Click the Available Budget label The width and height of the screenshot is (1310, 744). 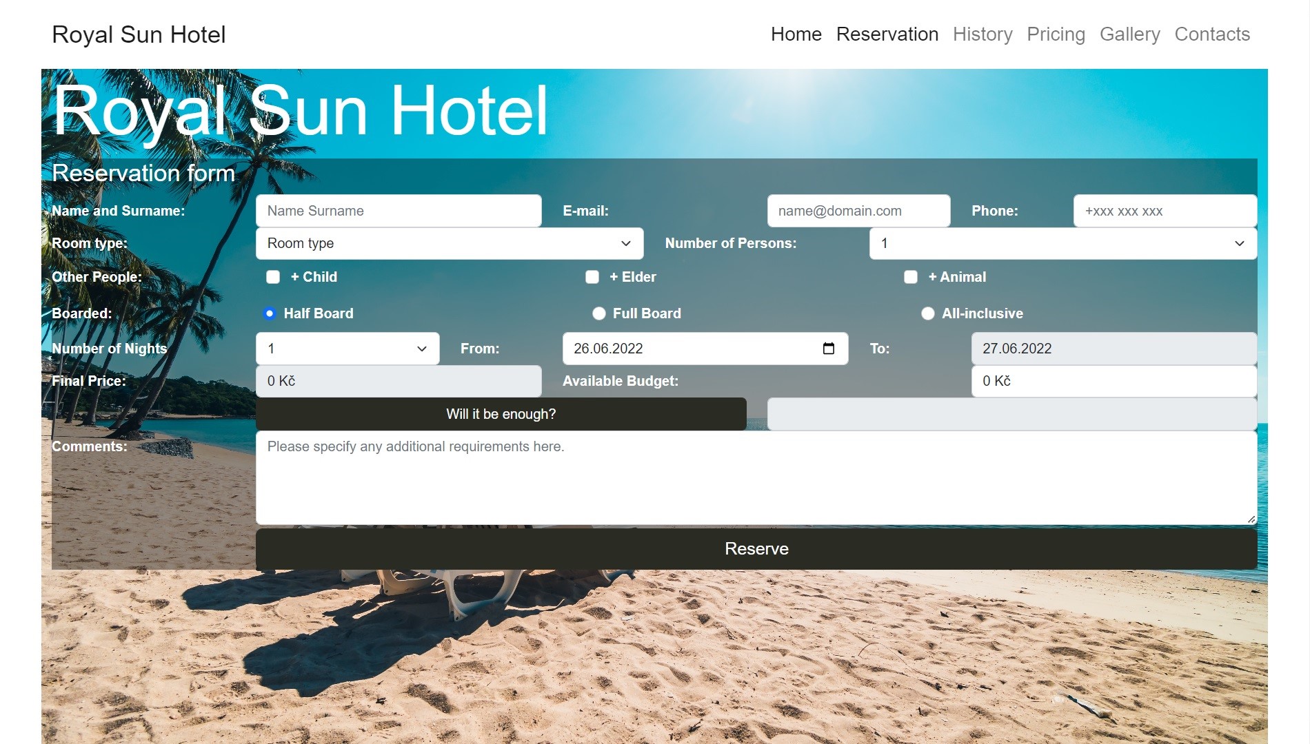621,381
